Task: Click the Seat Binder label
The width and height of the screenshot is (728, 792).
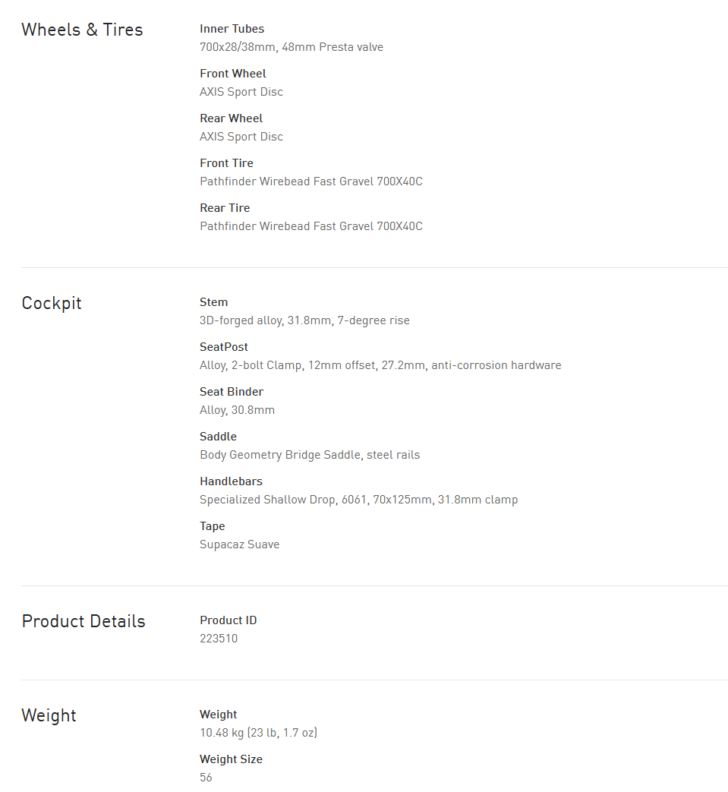Action: [232, 392]
